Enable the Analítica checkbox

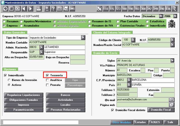click(47, 80)
